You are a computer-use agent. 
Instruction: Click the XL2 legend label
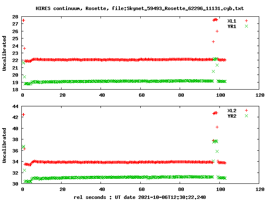(x=232, y=111)
